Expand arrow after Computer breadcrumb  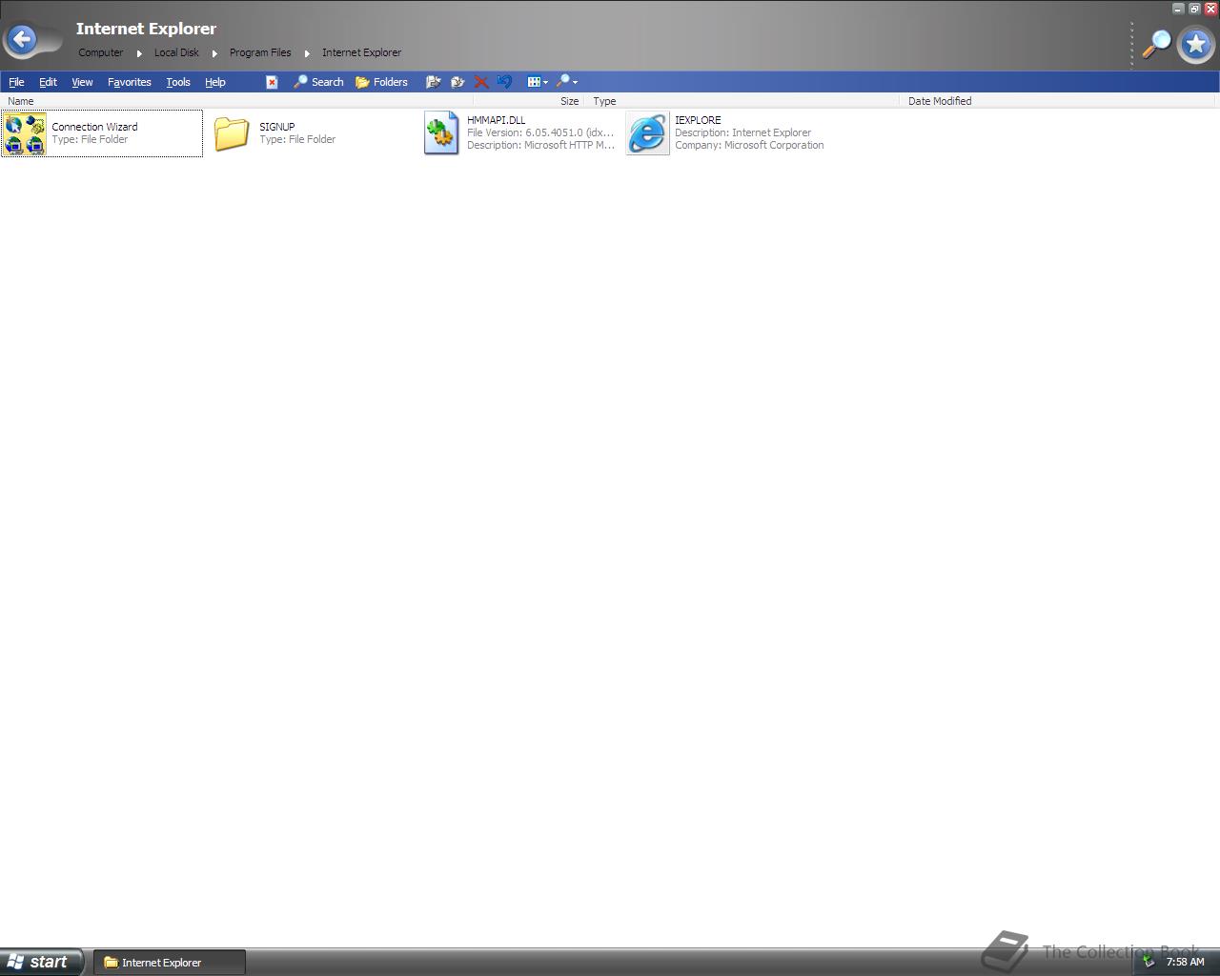click(x=139, y=53)
